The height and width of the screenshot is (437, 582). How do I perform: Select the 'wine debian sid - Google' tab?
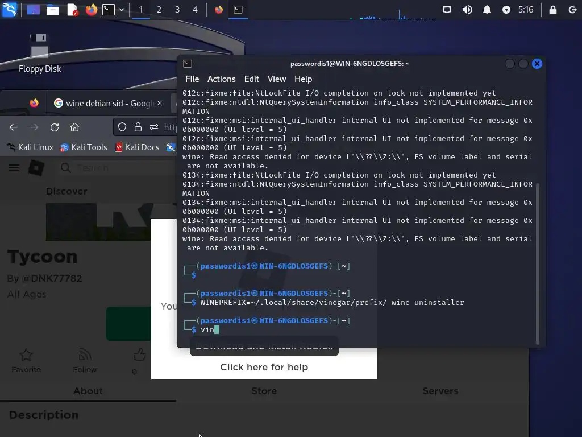coord(109,104)
